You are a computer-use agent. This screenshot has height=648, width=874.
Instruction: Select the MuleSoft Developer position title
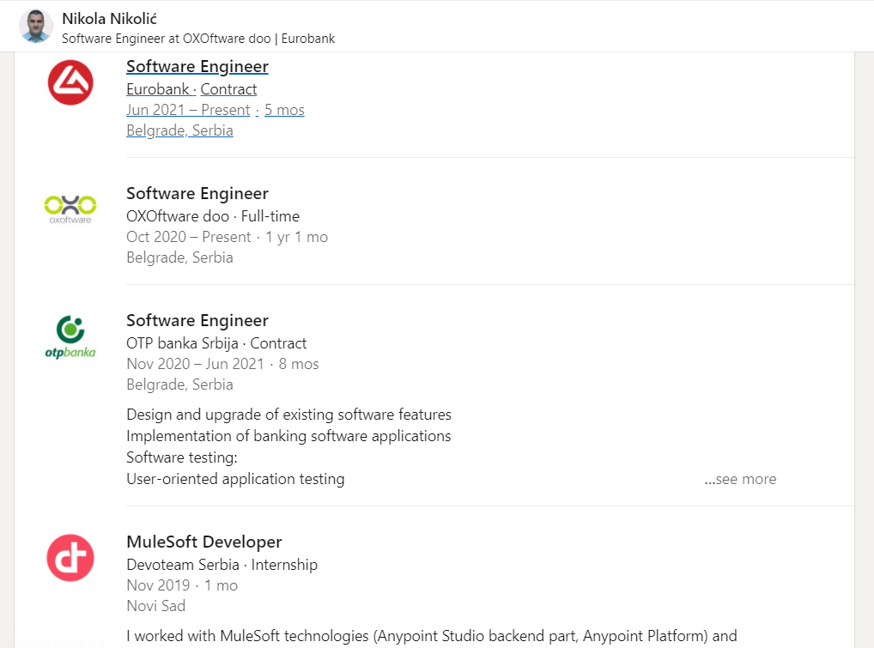tap(204, 542)
